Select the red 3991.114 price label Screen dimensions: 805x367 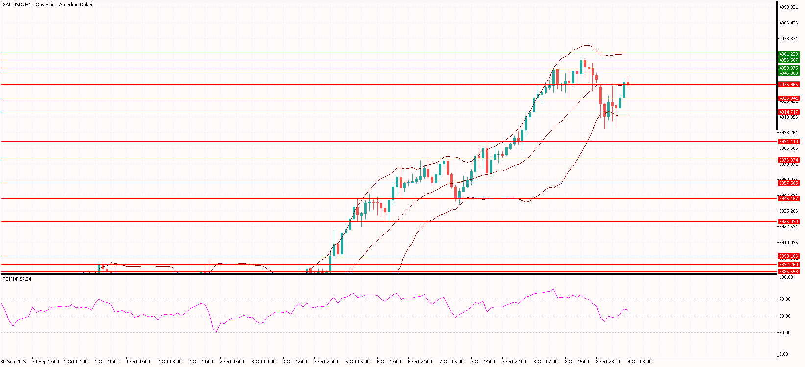coord(788,142)
